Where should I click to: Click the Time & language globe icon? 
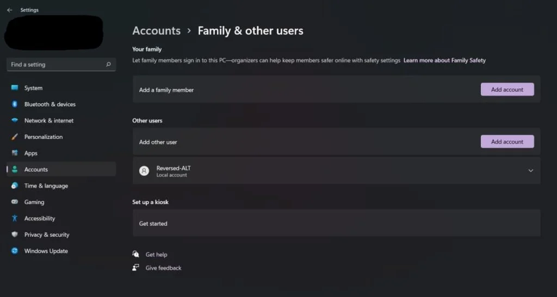[x=15, y=186]
